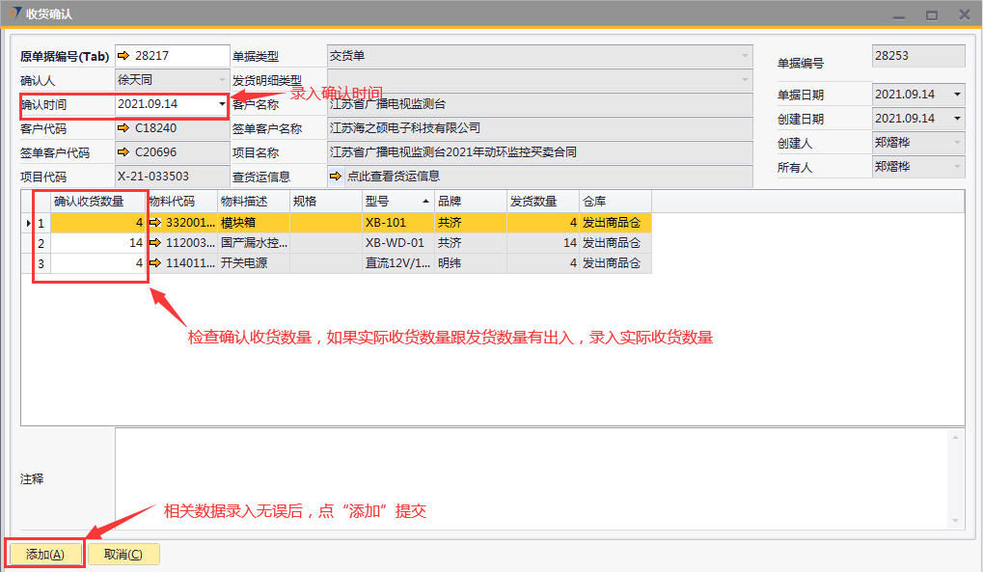This screenshot has height=572, width=983.
Task: Select row 3 using its row number header
Action: click(x=41, y=263)
